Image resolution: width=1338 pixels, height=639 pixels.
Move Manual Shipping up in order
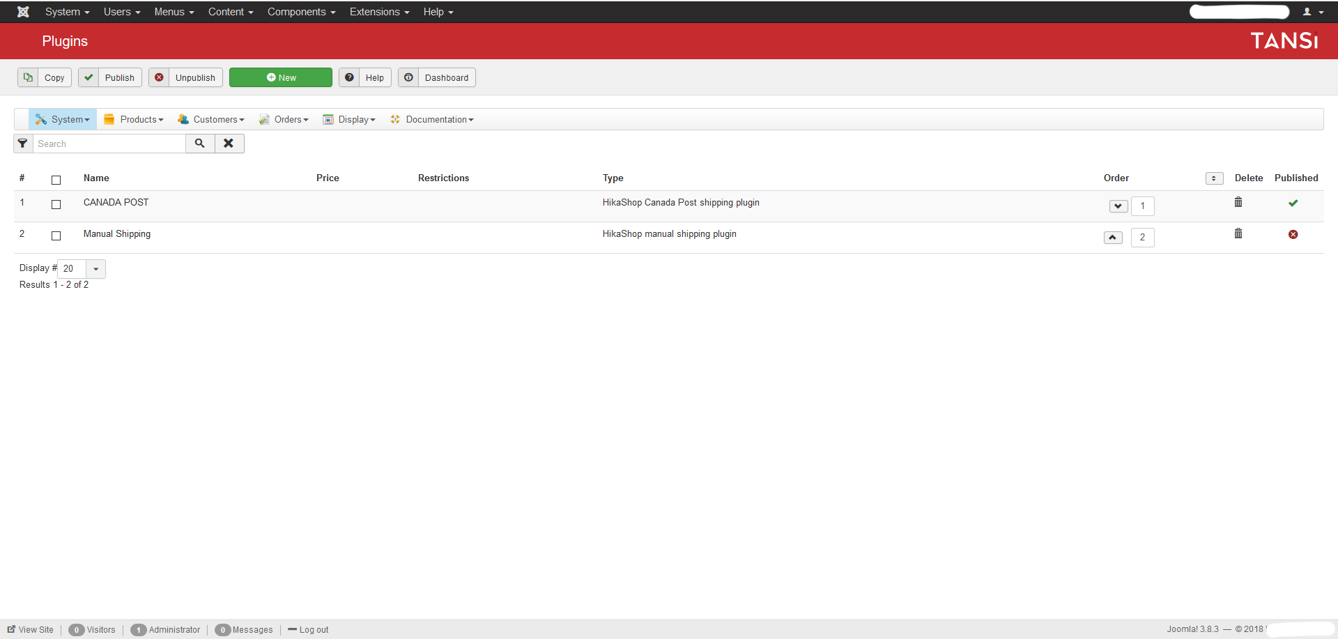[x=1113, y=238]
